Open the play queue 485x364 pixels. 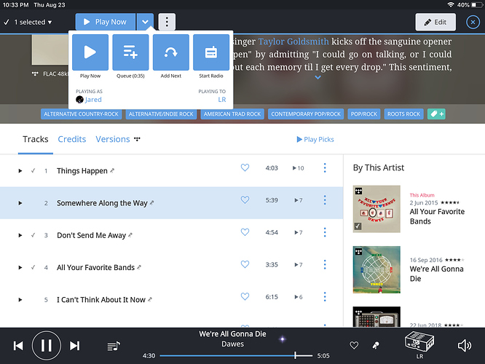click(x=114, y=346)
